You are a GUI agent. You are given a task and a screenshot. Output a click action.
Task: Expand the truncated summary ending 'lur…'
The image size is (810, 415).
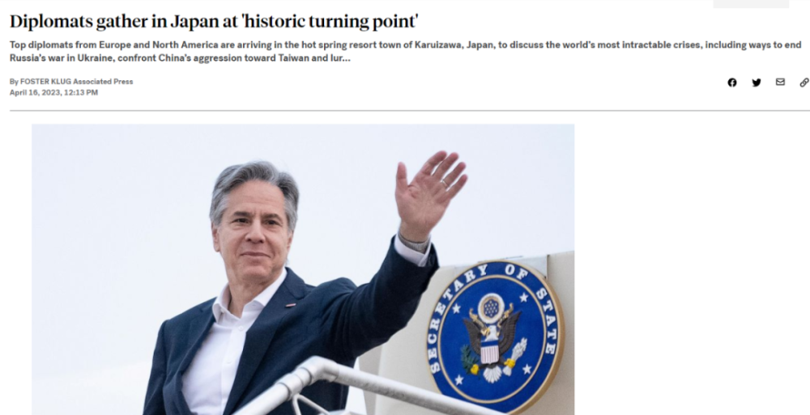pyautogui.click(x=344, y=57)
